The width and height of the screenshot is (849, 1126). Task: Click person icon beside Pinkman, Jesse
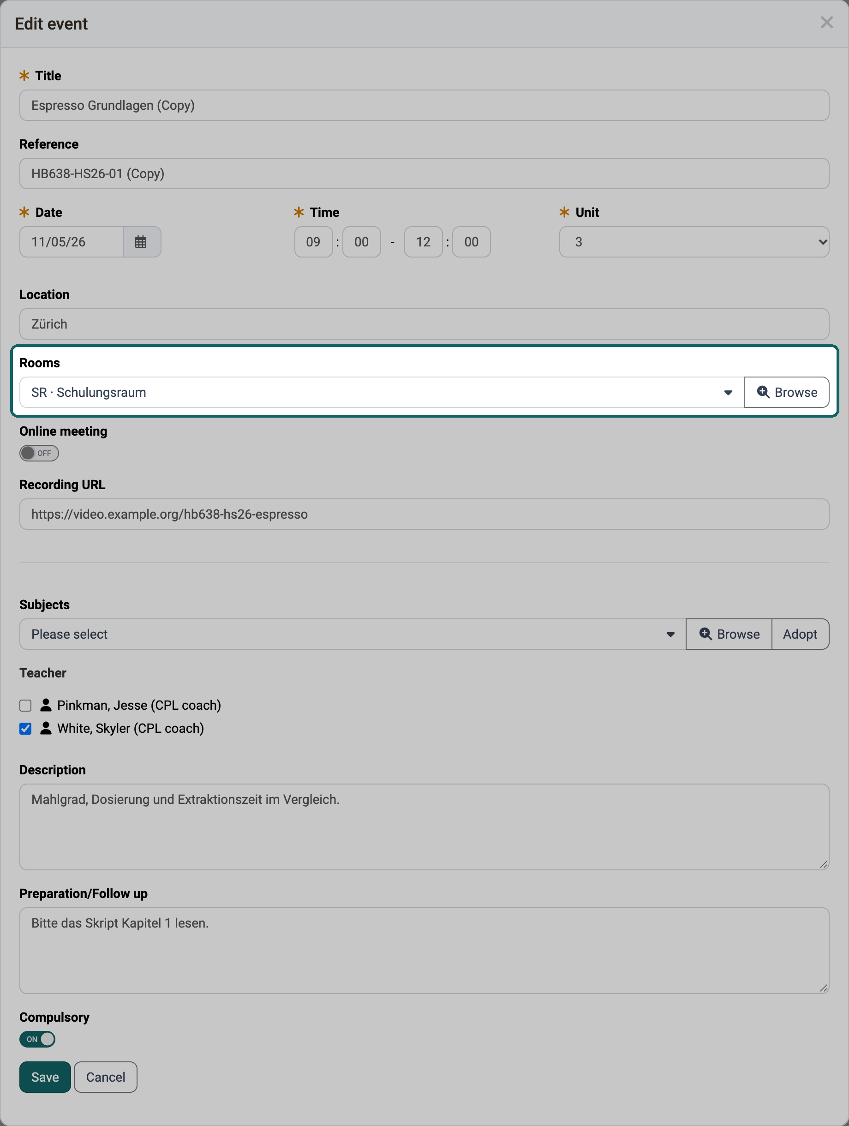tap(46, 705)
